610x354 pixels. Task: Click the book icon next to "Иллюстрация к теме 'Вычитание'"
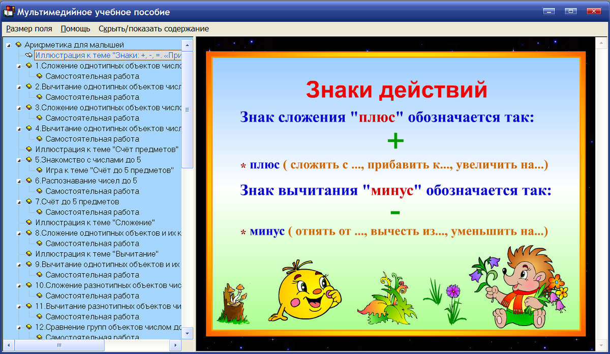pyautogui.click(x=29, y=254)
